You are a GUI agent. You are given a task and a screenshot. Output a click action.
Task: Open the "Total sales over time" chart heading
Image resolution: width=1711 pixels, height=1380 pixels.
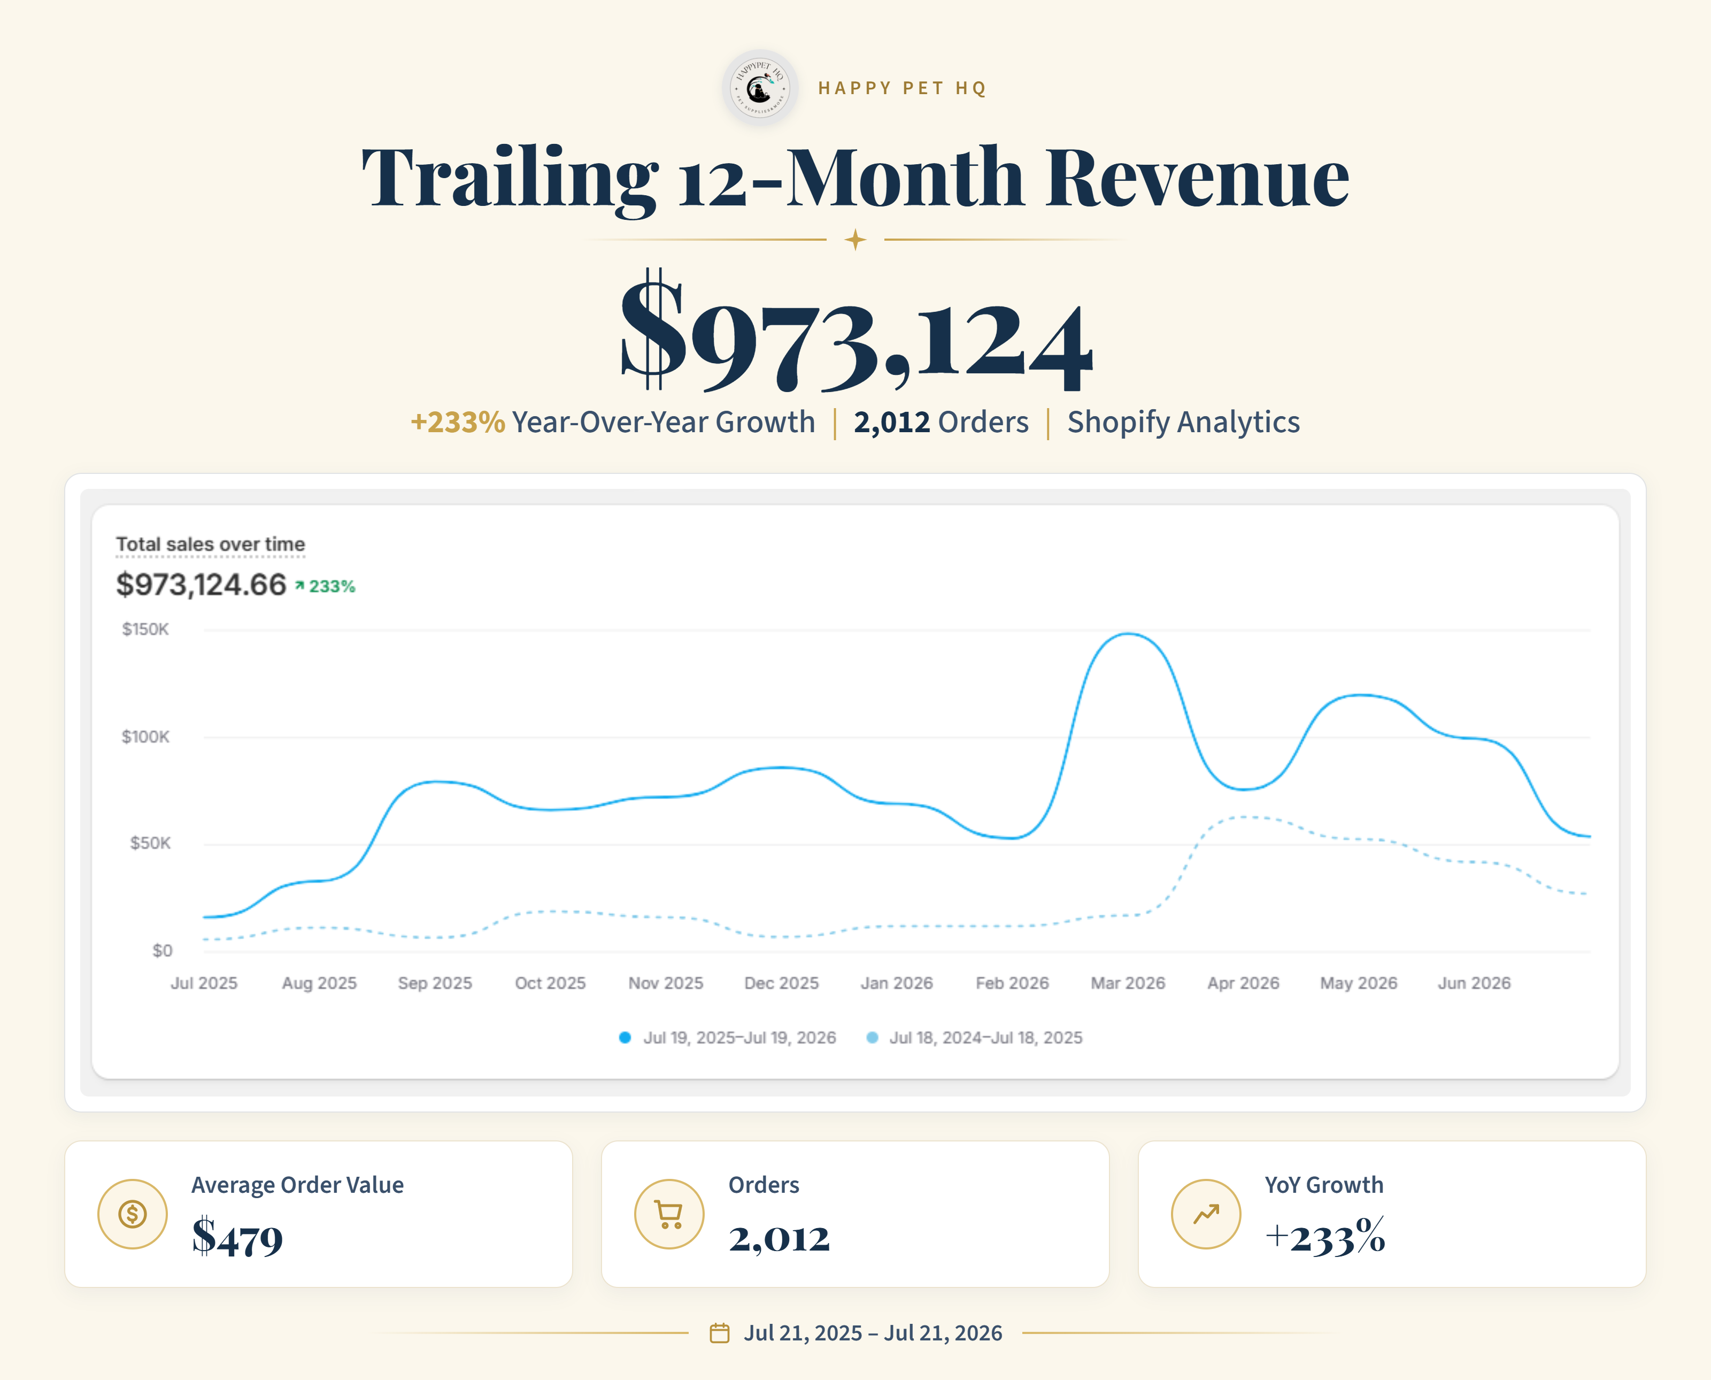tap(211, 545)
